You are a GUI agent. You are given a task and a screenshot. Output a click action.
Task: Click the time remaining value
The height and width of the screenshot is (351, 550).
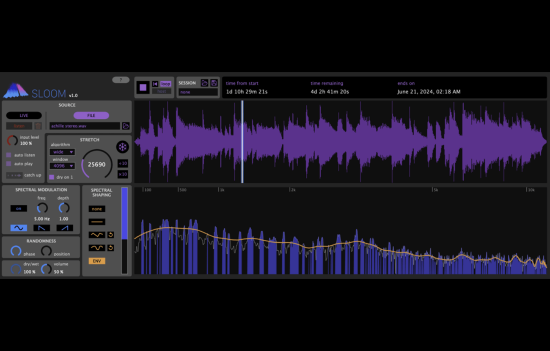(x=330, y=92)
